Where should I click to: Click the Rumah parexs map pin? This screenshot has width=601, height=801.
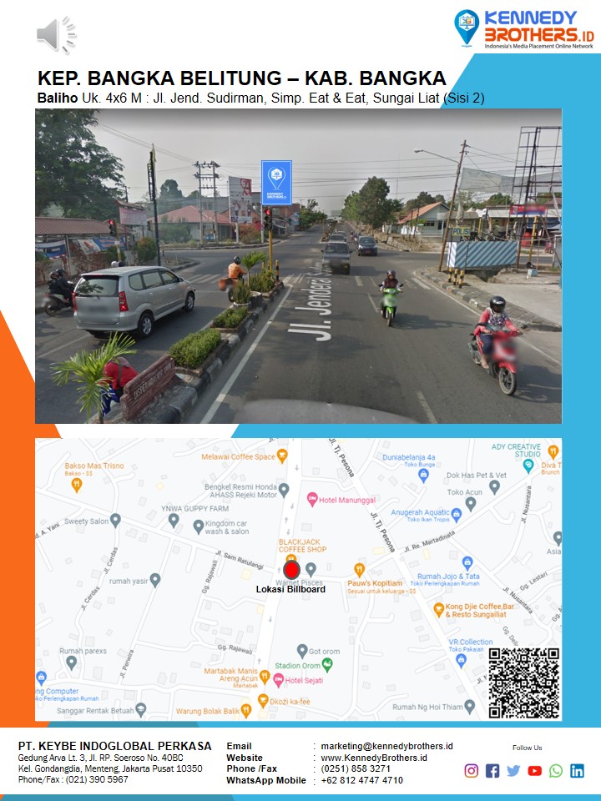coord(72,662)
